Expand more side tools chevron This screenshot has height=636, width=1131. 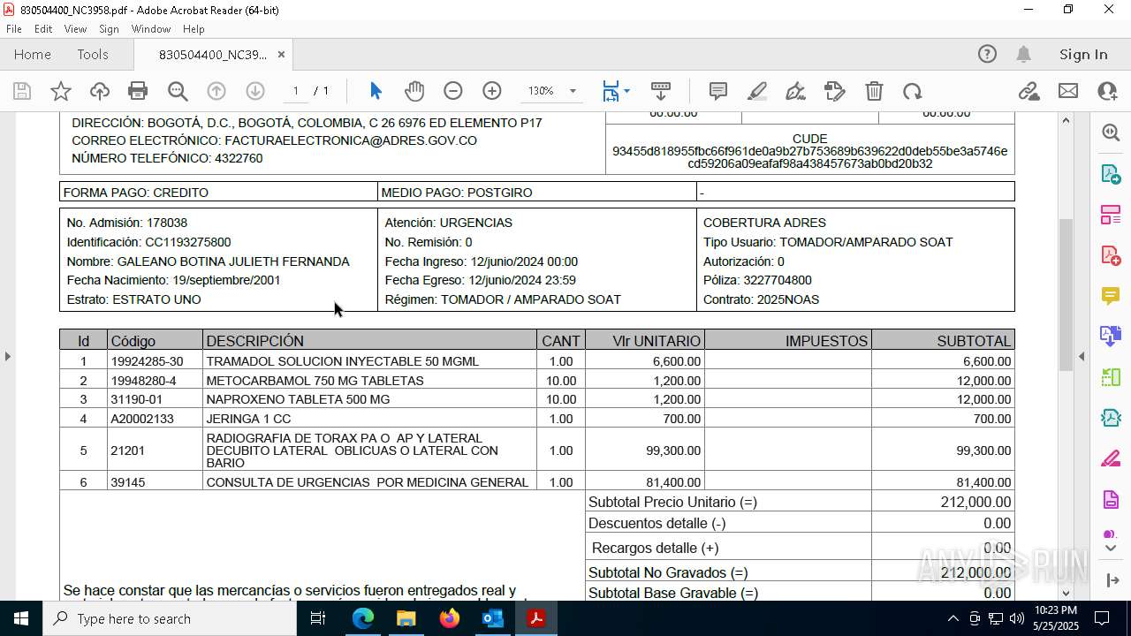pos(1111,548)
